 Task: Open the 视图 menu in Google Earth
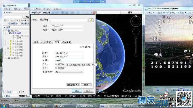click(27, 9)
